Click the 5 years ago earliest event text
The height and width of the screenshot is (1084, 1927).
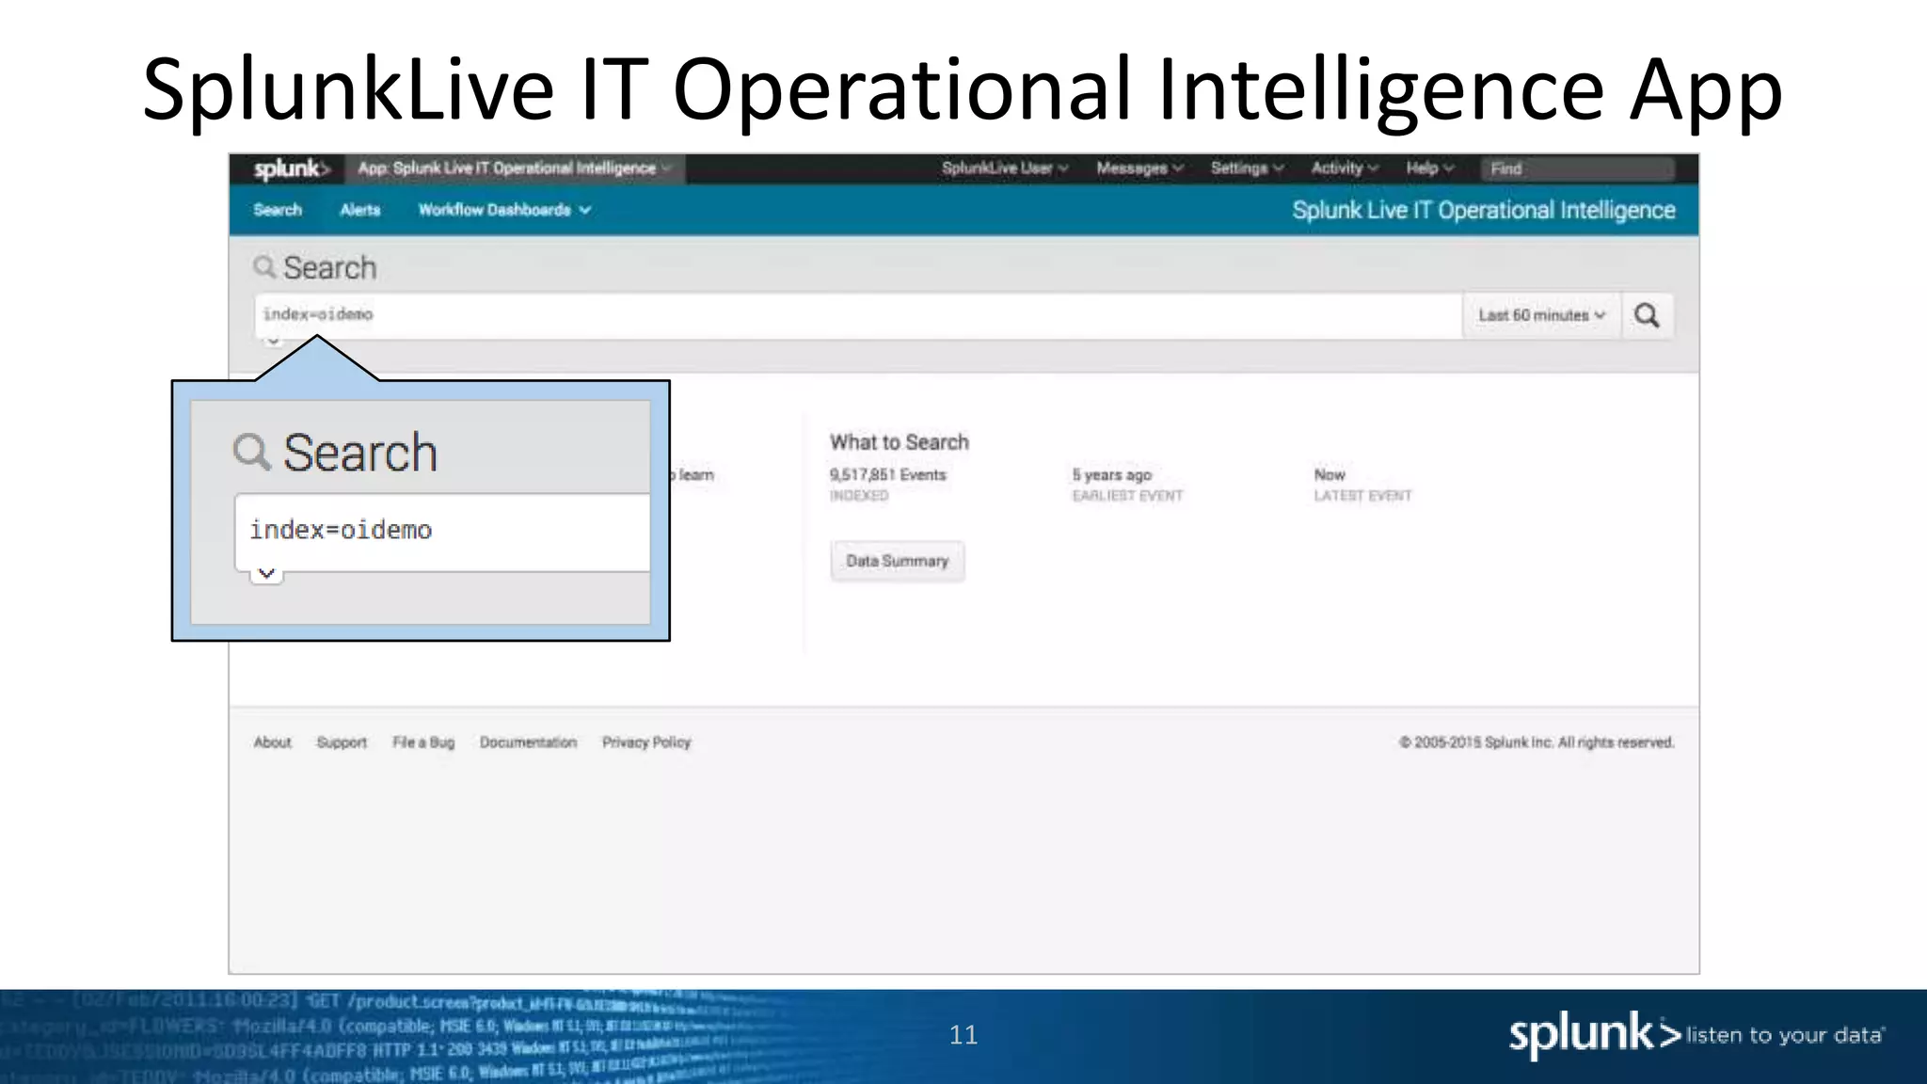[1111, 475]
